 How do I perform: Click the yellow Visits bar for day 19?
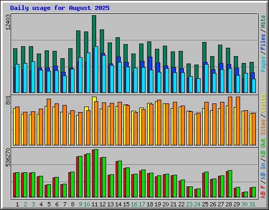click(x=156, y=123)
